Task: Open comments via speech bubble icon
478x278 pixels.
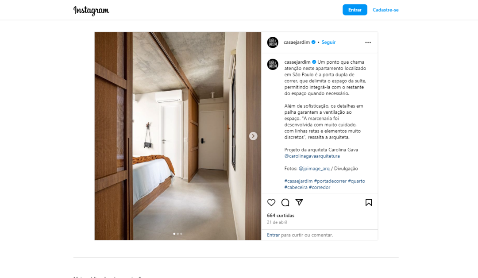Action: point(285,202)
